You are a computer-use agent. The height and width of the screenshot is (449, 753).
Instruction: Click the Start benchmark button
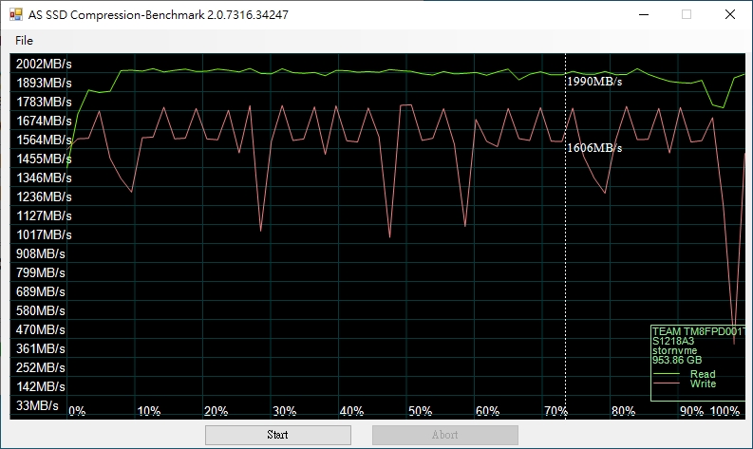(278, 435)
